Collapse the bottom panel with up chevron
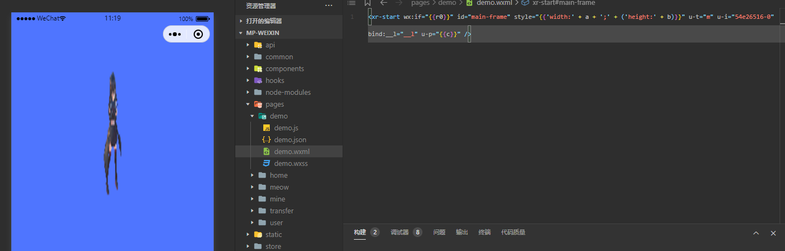The height and width of the screenshot is (251, 785). [756, 233]
